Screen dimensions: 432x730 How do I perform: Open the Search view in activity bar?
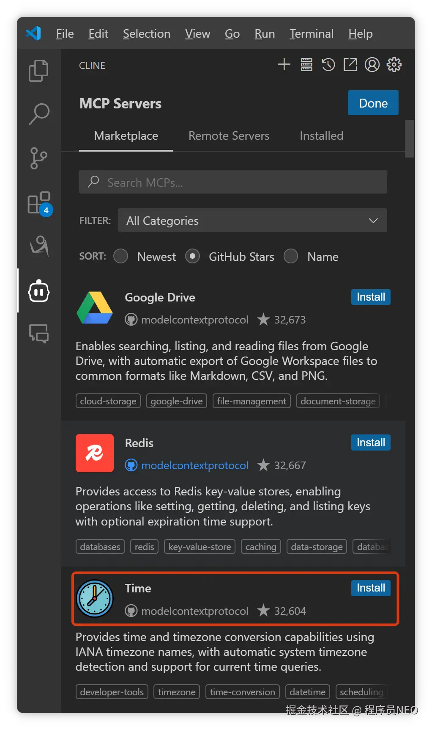[38, 114]
